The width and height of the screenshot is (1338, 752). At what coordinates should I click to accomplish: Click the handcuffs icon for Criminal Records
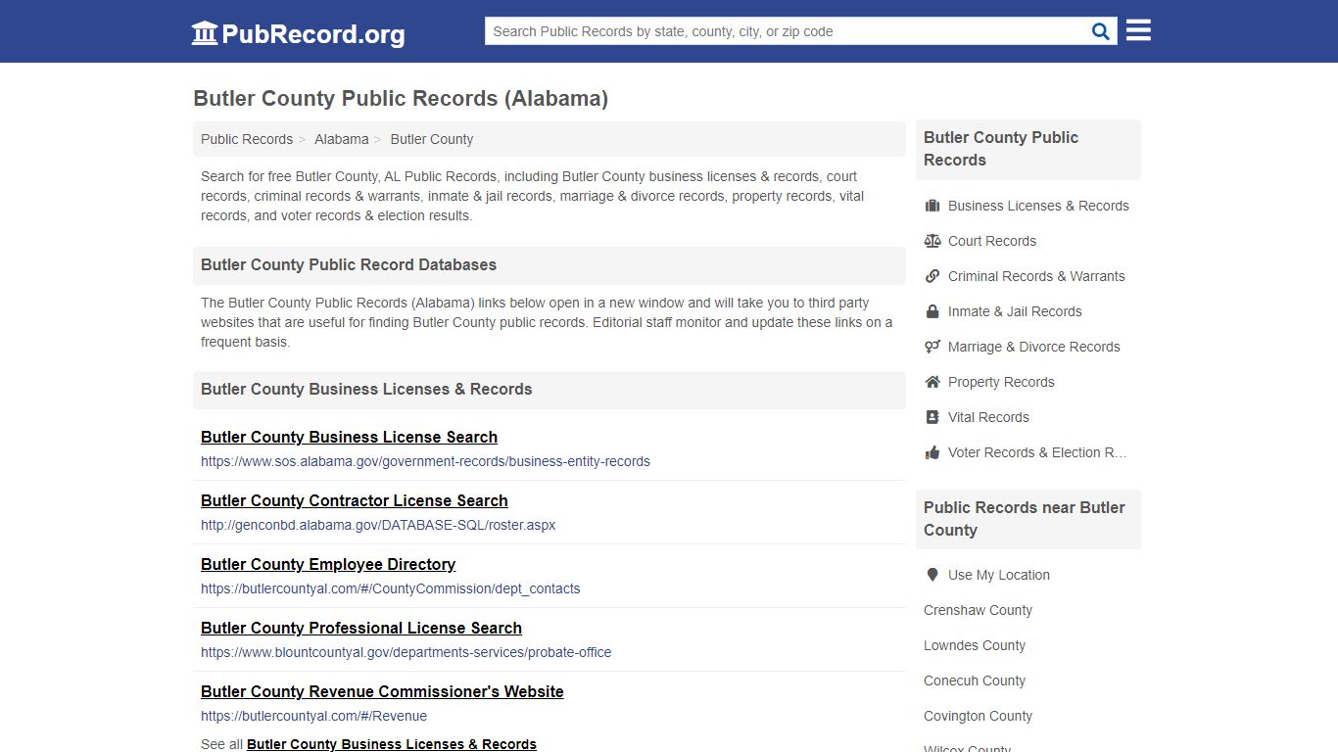(932, 276)
